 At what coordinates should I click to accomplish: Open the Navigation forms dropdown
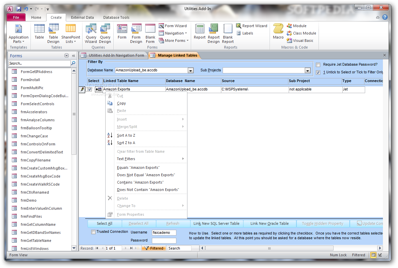coord(173,33)
